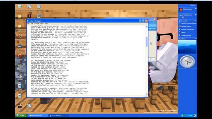The width and height of the screenshot is (212, 119).
Task: Select the document icon above the purple bottom icon
Action: click(20, 96)
